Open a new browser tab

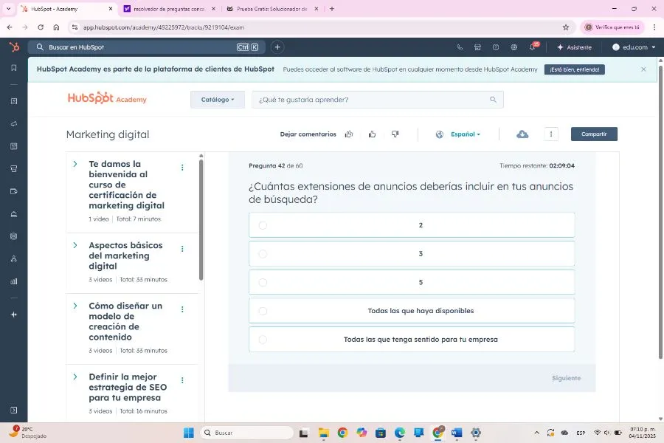point(332,8)
